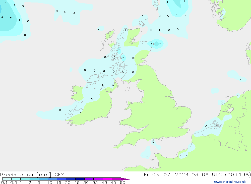Viewport: 251px width, 184px height.
Task: Click the 20–25 mm dark blue swatch
Action: [71, 179]
